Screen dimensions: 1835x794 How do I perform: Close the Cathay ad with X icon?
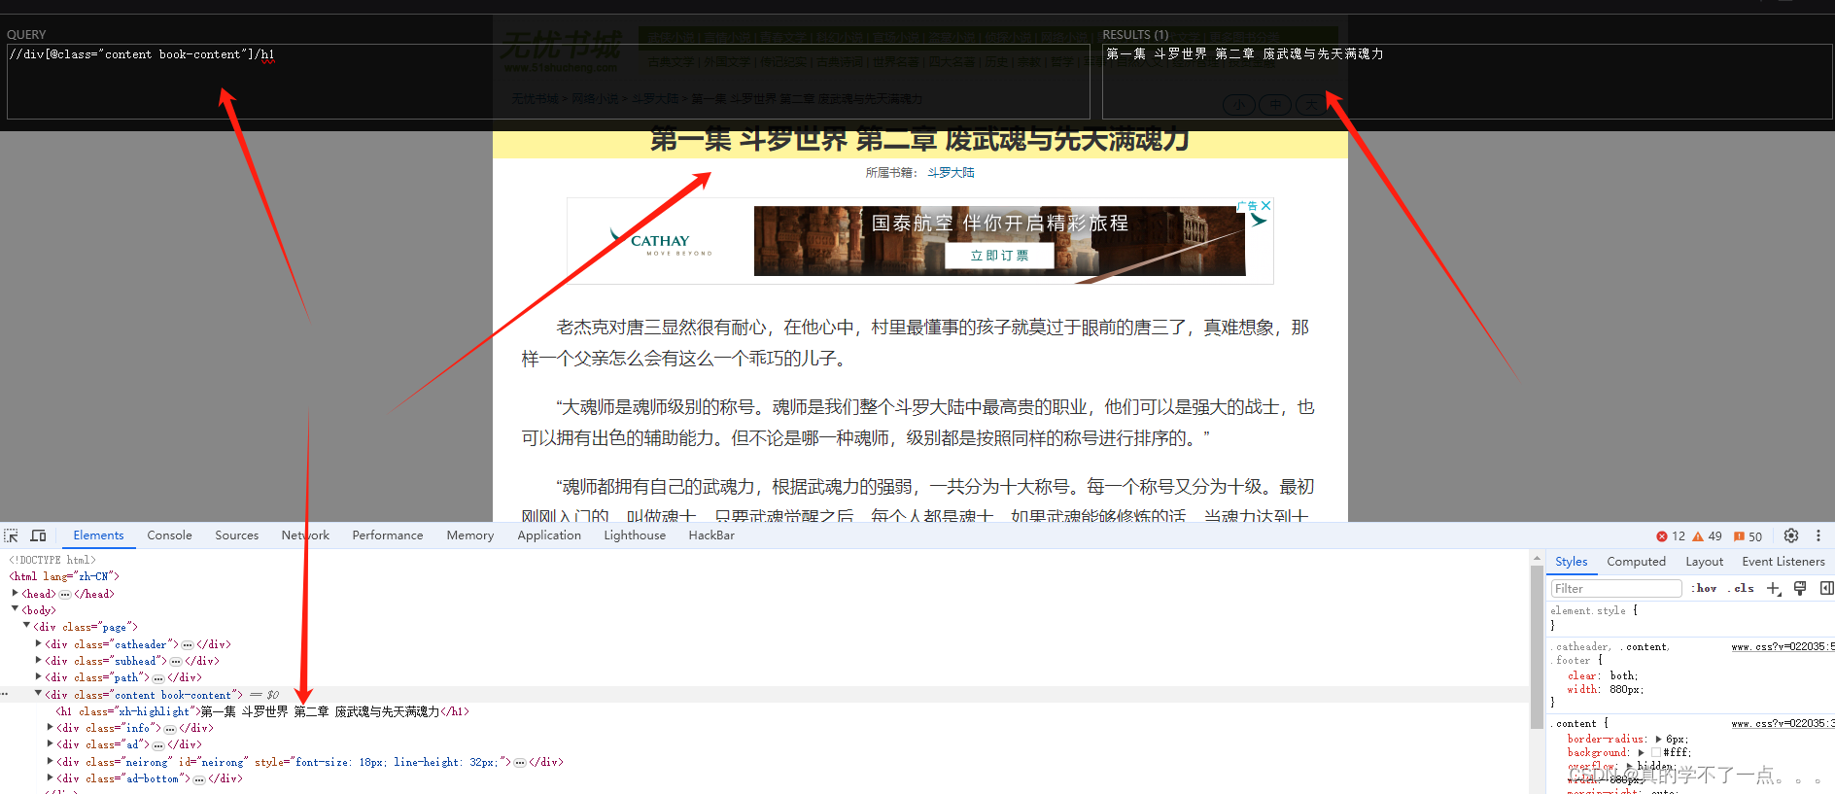click(1266, 205)
